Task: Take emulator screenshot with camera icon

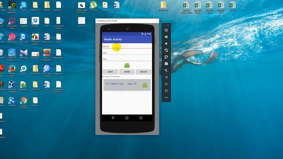Action: pyautogui.click(x=166, y=64)
